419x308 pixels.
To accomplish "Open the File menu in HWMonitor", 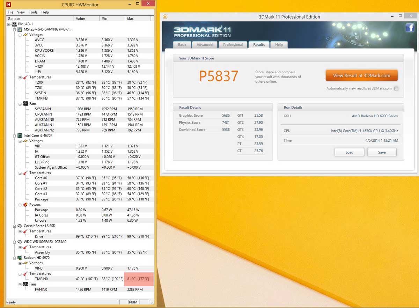I will click(x=10, y=12).
